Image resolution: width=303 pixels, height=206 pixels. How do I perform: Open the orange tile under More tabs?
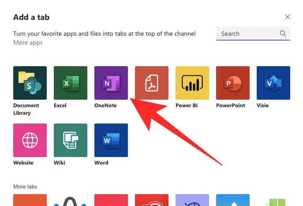(x=30, y=200)
